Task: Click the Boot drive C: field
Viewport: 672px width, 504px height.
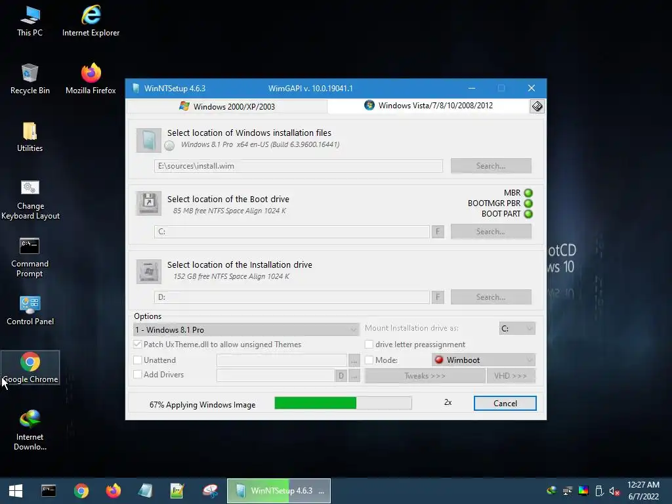Action: (292, 232)
